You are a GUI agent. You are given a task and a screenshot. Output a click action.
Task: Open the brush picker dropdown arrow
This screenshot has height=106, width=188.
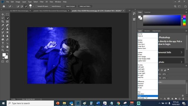click(33, 6)
